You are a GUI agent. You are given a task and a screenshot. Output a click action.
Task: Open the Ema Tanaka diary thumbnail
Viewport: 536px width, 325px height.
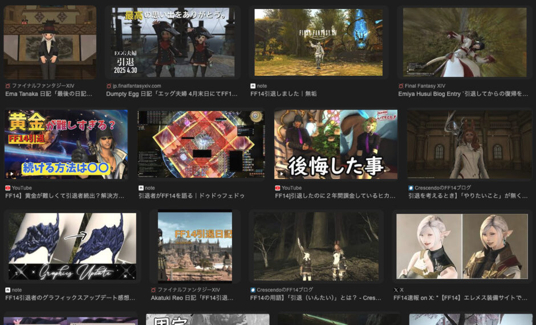click(50, 42)
